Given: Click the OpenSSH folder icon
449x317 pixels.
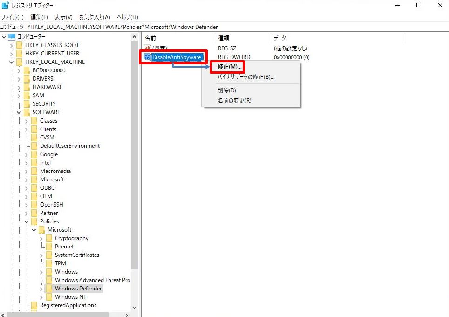Looking at the screenshot, I should [x=34, y=205].
